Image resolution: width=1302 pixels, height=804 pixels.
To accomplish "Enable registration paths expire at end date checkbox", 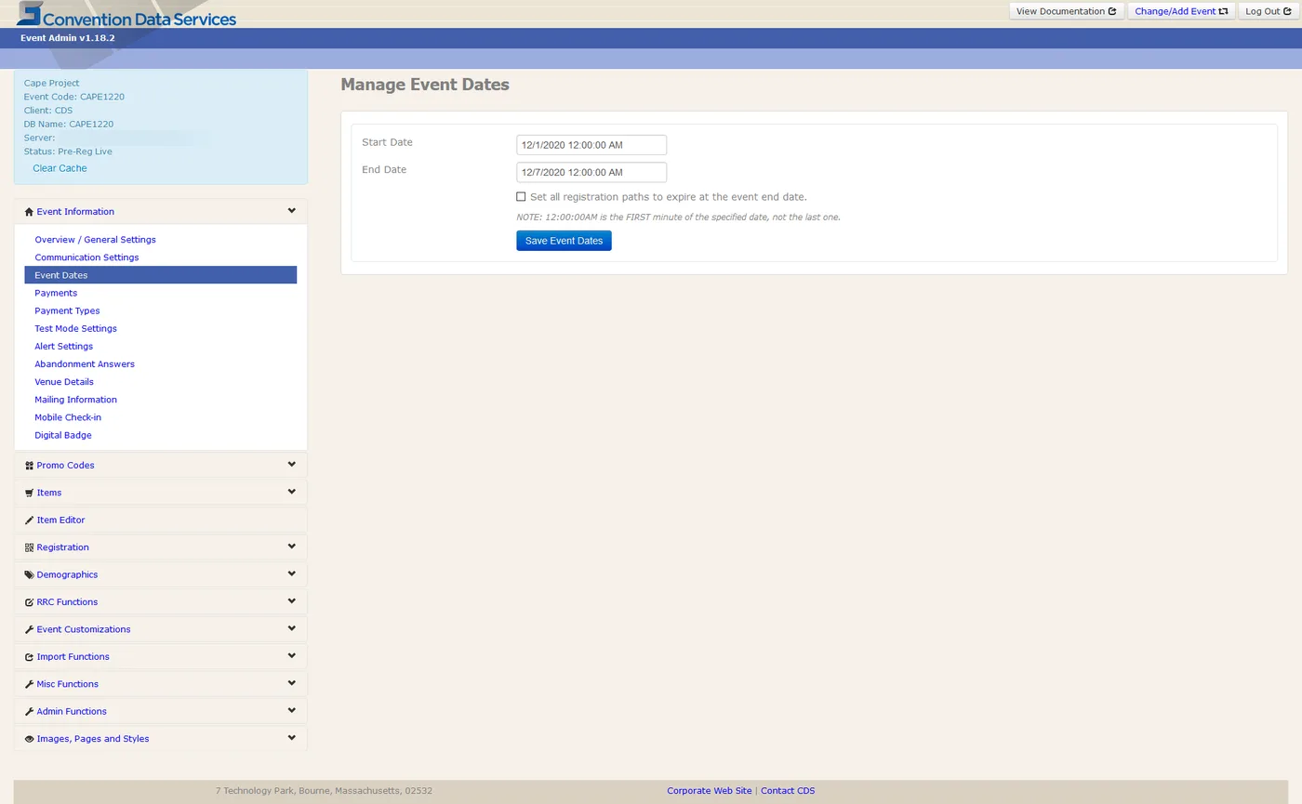I will 521,197.
